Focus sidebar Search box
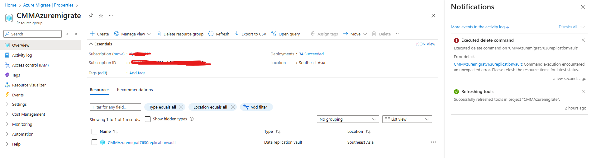Screen dimensions: 591x158 click(32, 34)
